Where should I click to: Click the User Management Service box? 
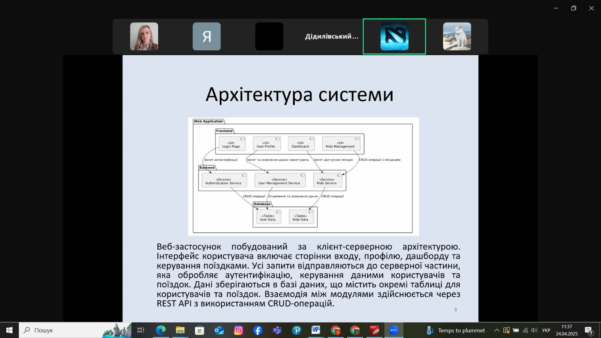click(x=280, y=180)
